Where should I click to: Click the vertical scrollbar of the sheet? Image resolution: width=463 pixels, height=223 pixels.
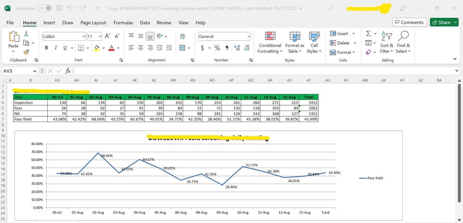coord(460,143)
